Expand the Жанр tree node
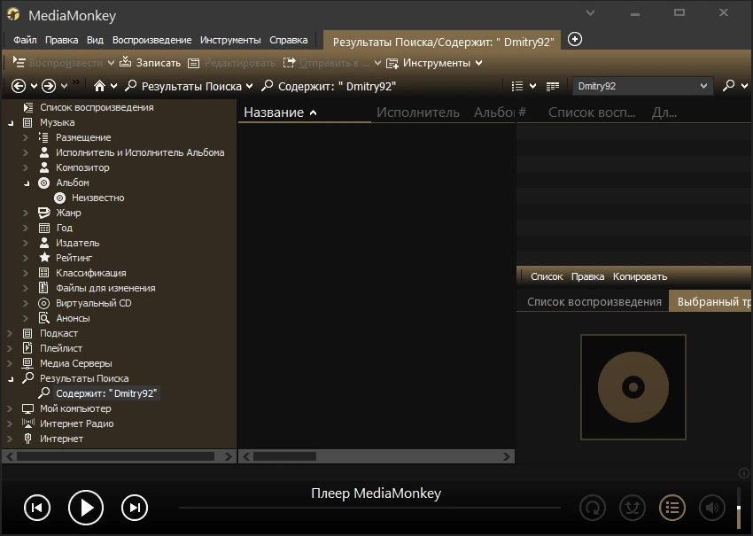This screenshot has height=536, width=753. pyautogui.click(x=27, y=213)
